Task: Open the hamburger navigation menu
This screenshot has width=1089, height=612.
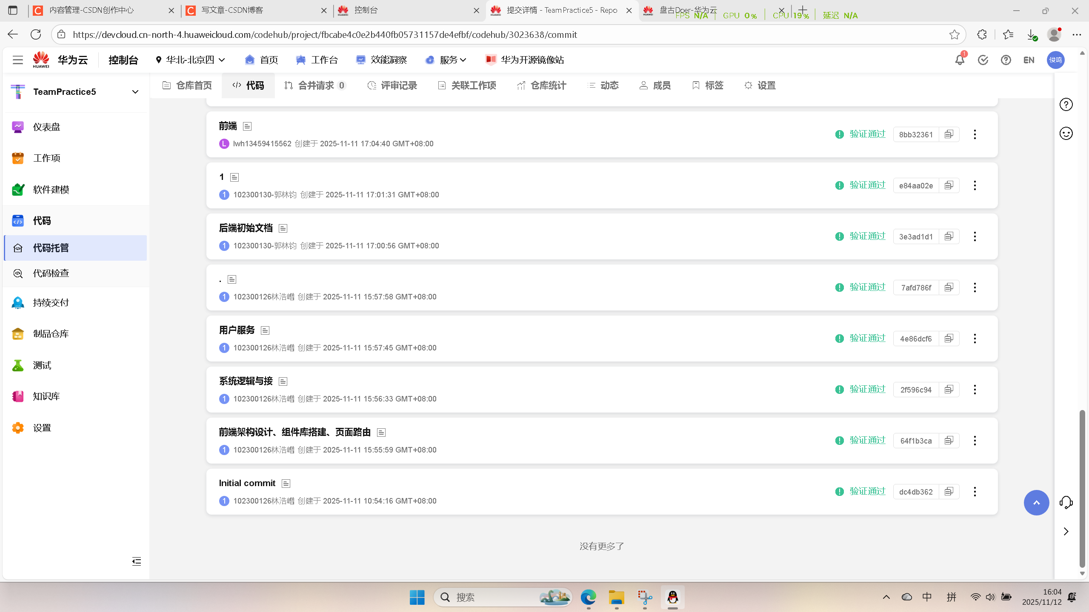Action: [17, 60]
